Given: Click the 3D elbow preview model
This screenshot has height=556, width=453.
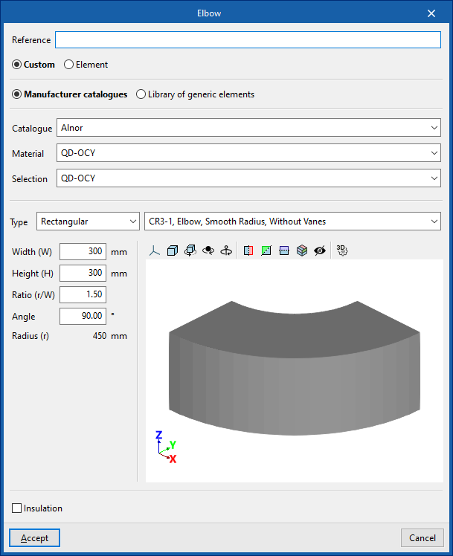Looking at the screenshot, I should click(x=295, y=368).
